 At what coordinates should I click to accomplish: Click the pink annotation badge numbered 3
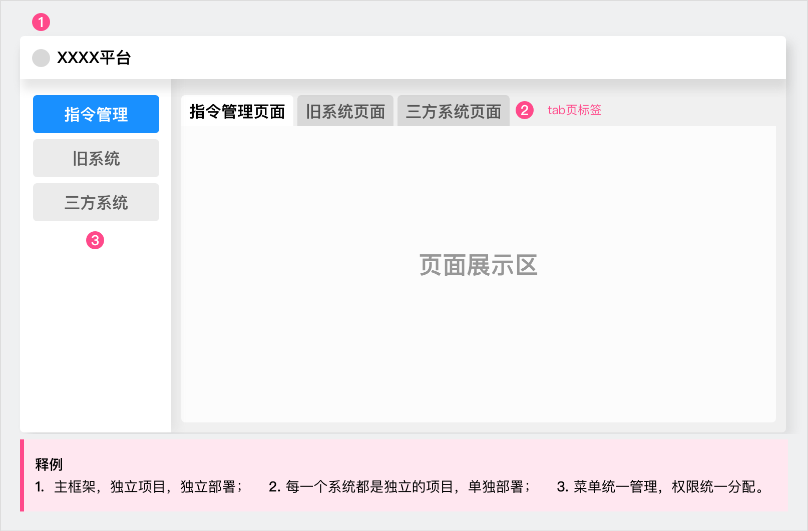96,240
